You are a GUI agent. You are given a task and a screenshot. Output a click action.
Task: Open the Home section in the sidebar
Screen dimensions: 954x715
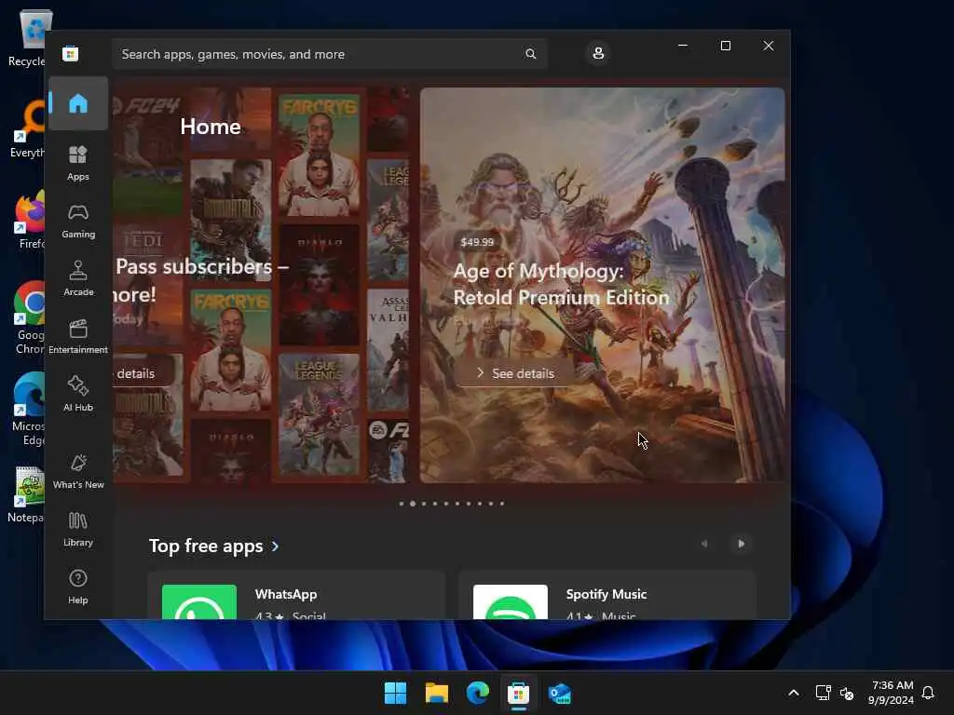coord(78,103)
